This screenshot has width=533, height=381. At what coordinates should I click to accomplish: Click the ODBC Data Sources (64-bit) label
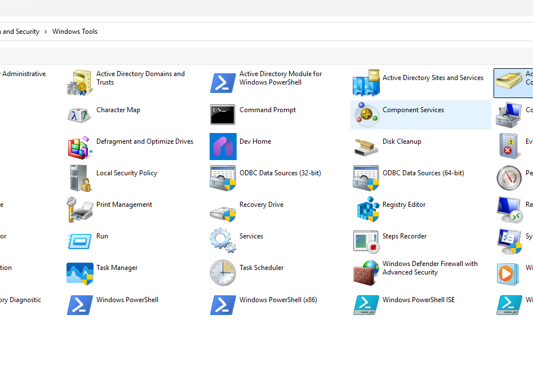click(423, 173)
